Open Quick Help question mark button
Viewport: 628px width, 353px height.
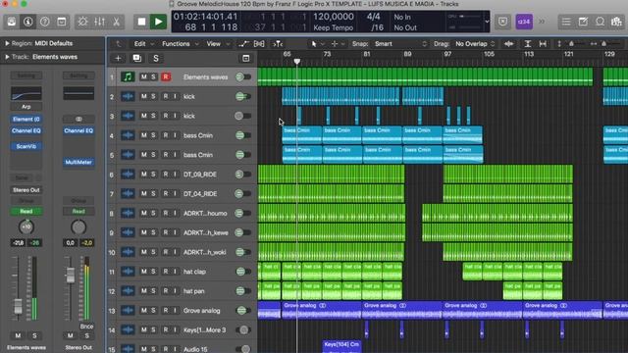click(45, 22)
